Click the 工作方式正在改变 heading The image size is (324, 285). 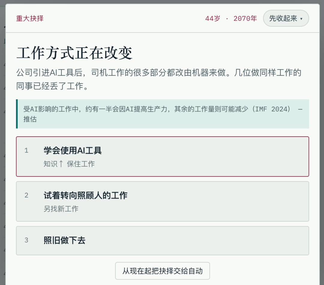coord(74,53)
